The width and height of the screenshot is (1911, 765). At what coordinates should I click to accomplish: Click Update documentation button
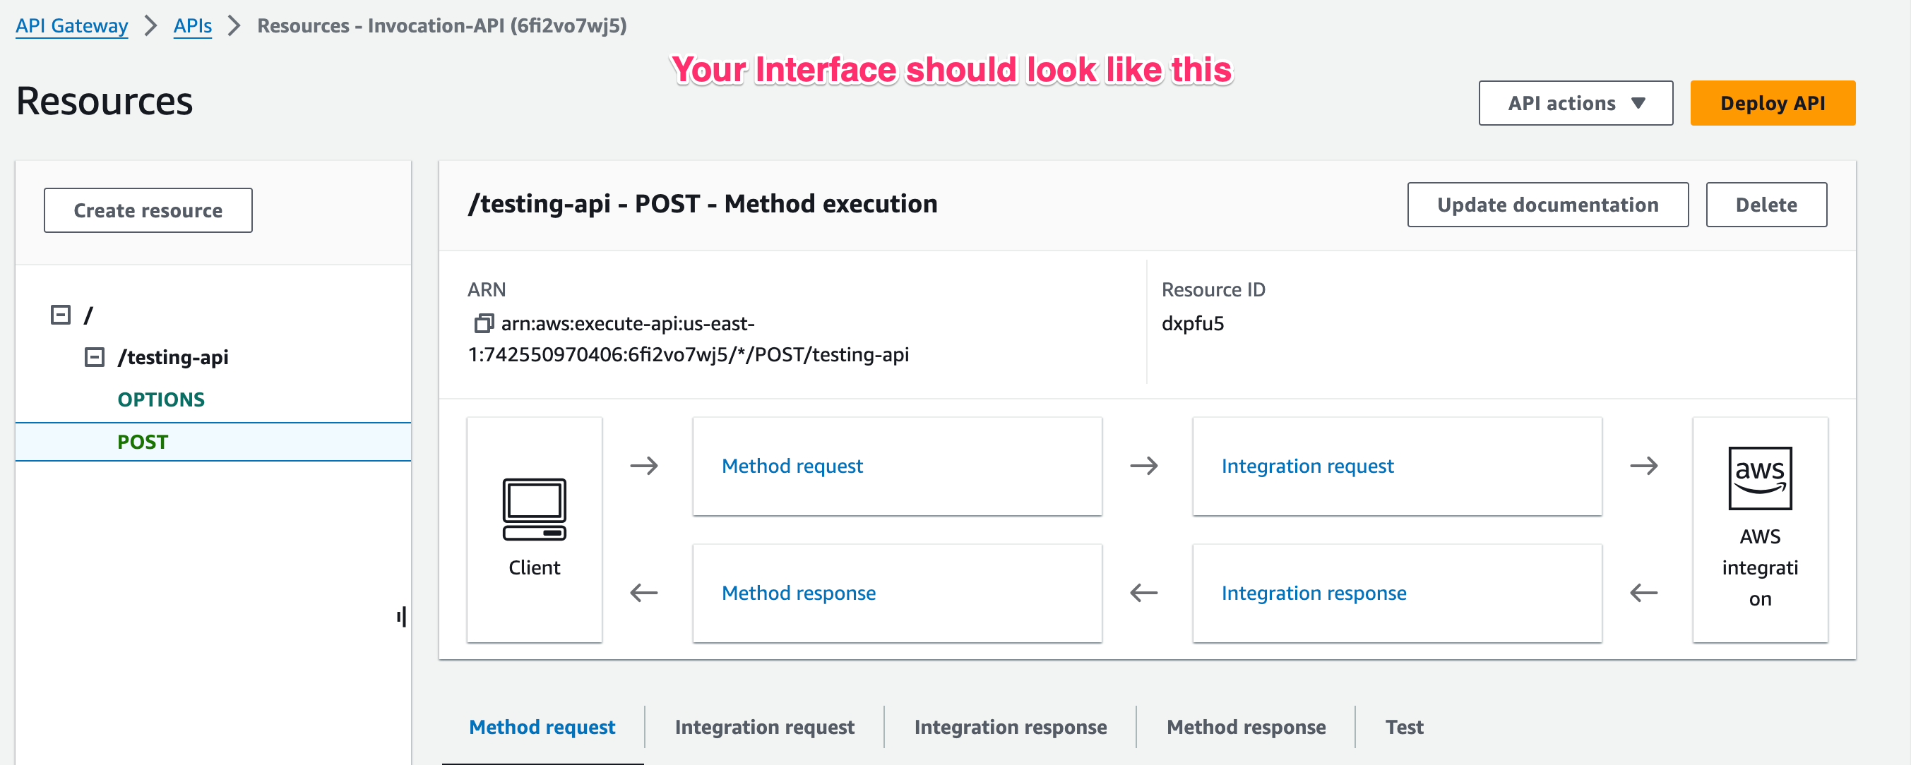pyautogui.click(x=1547, y=205)
